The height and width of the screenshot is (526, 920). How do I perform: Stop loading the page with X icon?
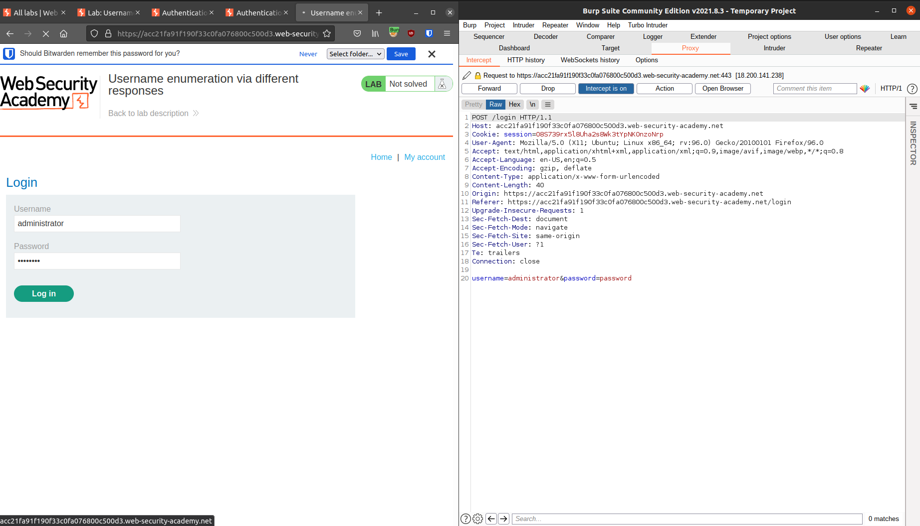(x=45, y=33)
